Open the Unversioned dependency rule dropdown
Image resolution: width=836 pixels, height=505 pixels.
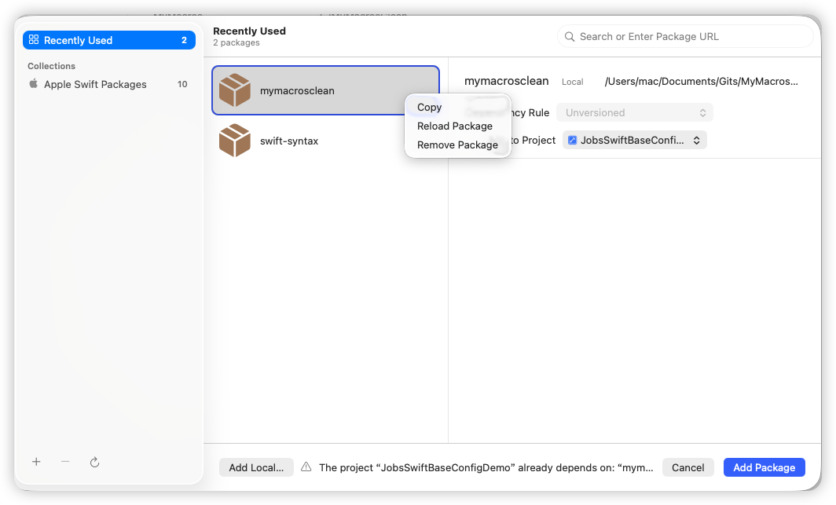click(x=635, y=112)
